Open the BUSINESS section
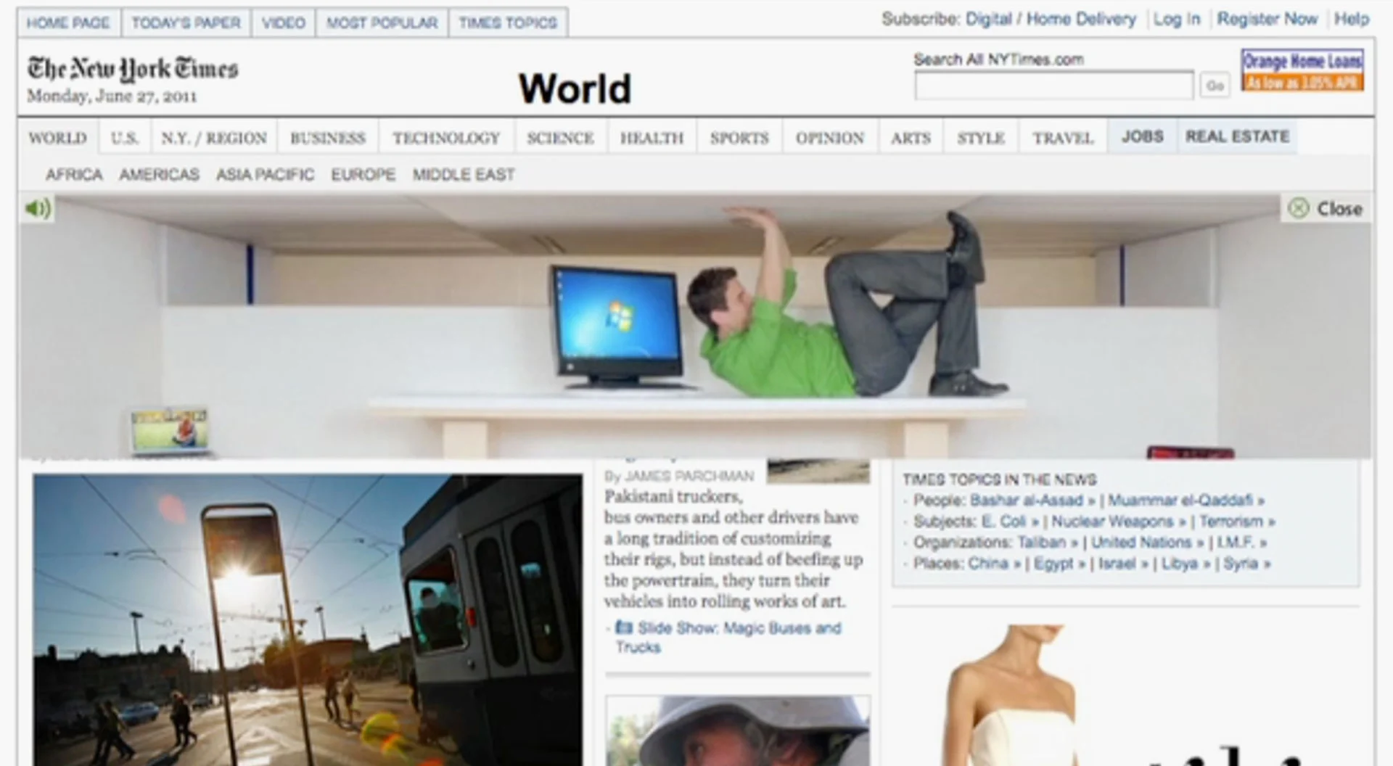 (x=328, y=138)
